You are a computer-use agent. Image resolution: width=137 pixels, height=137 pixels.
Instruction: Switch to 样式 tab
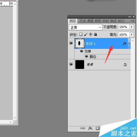tap(121, 21)
